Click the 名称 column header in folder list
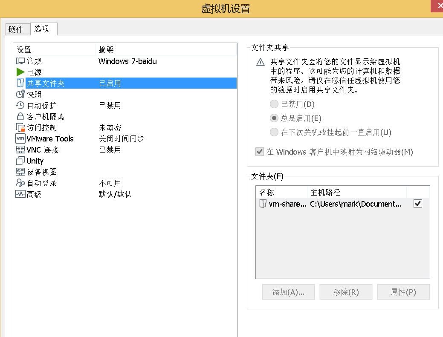The image size is (443, 337). coord(281,192)
